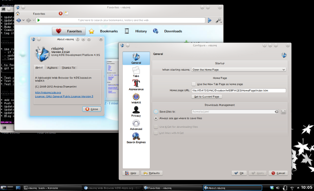Switch to the Thanks To tab

[x=68, y=68]
